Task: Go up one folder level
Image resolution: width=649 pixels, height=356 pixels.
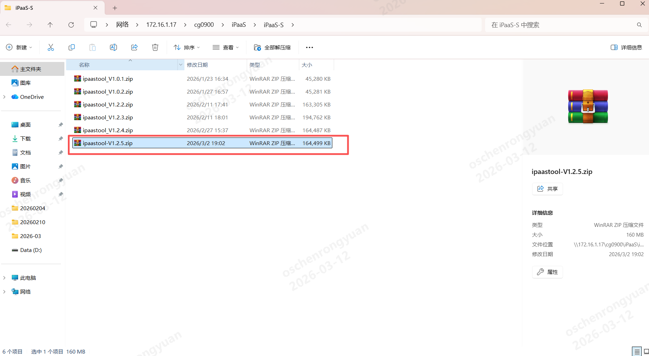Action: (50, 25)
